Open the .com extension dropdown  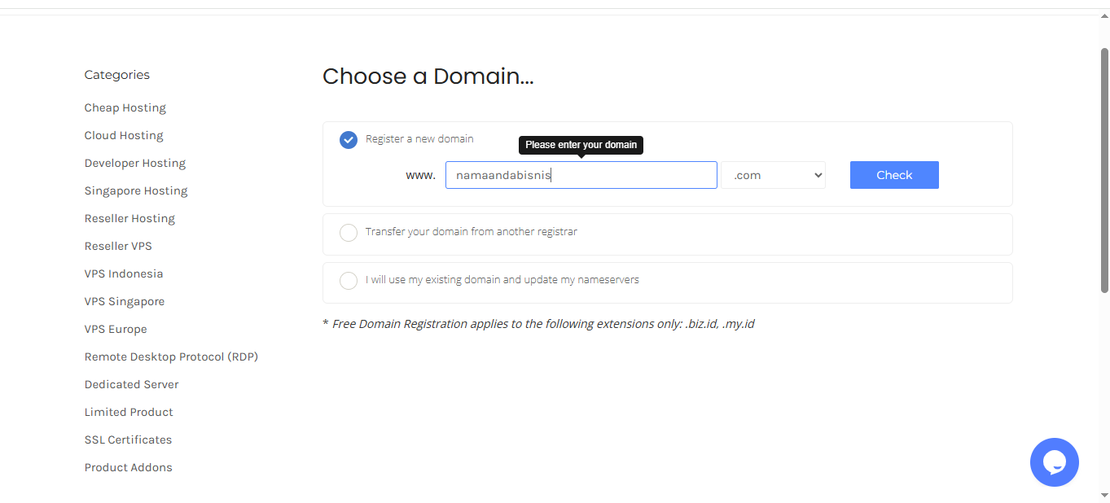click(x=773, y=175)
